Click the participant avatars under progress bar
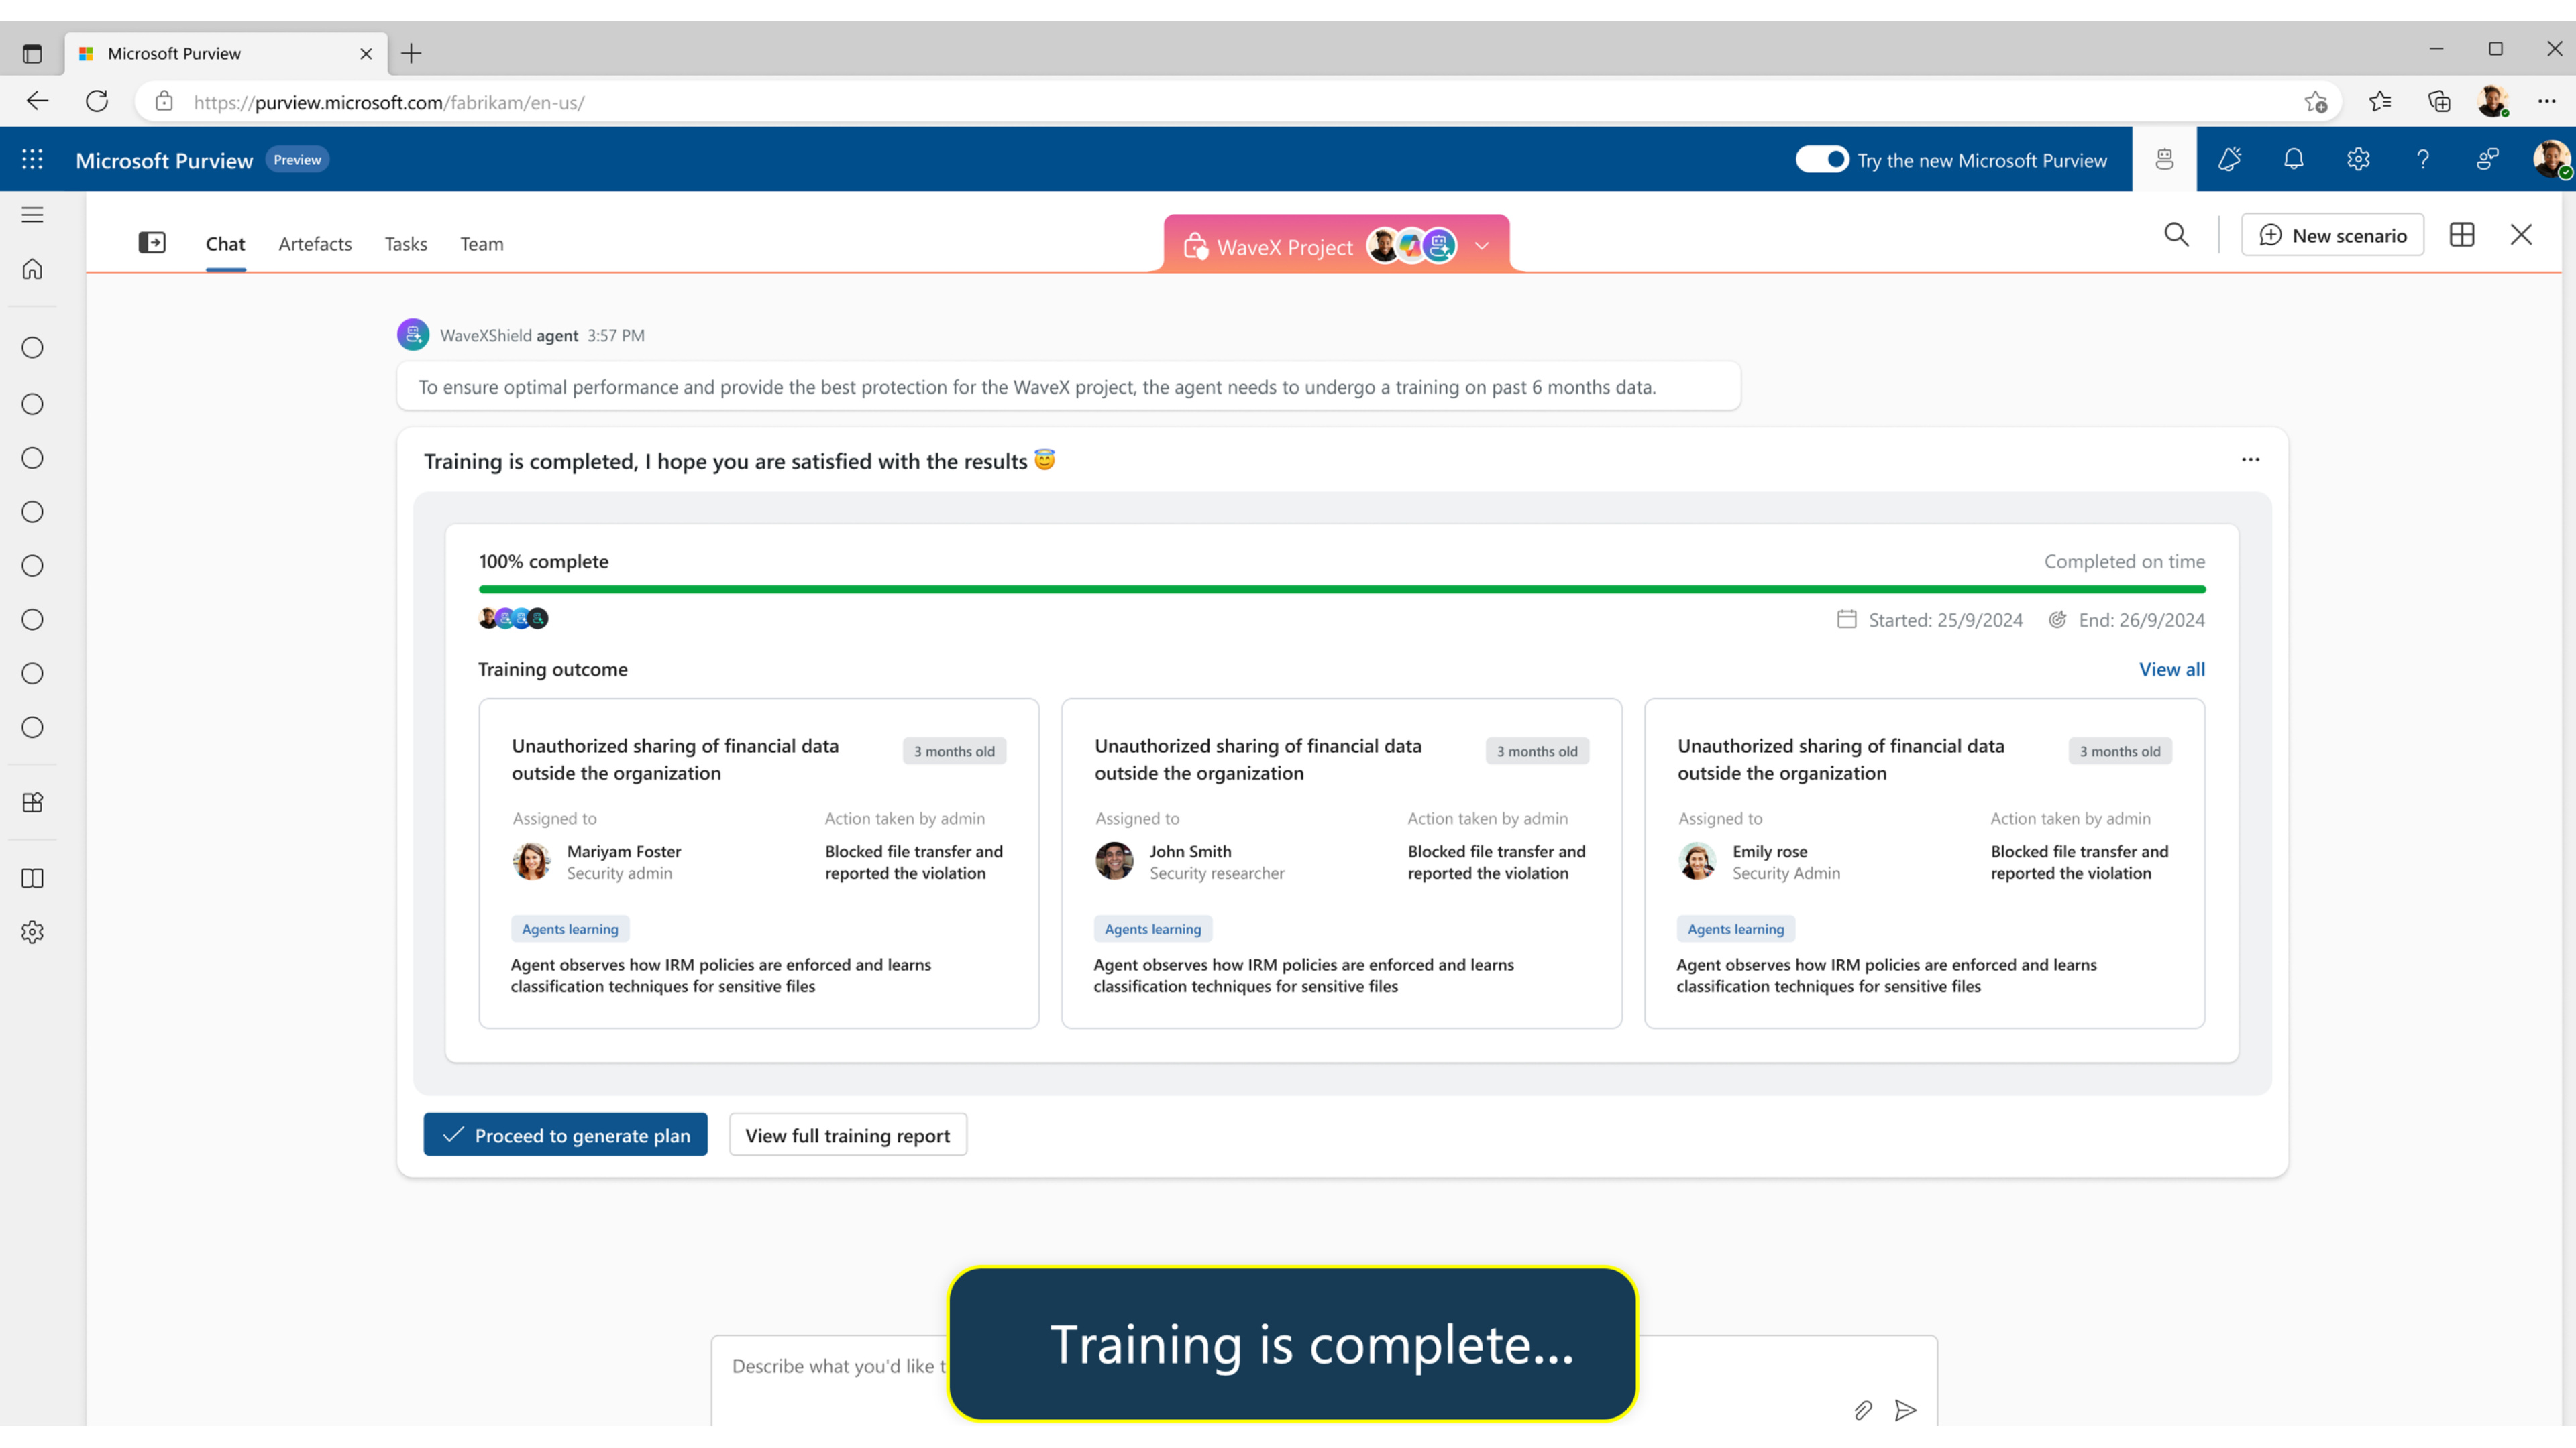 (514, 619)
